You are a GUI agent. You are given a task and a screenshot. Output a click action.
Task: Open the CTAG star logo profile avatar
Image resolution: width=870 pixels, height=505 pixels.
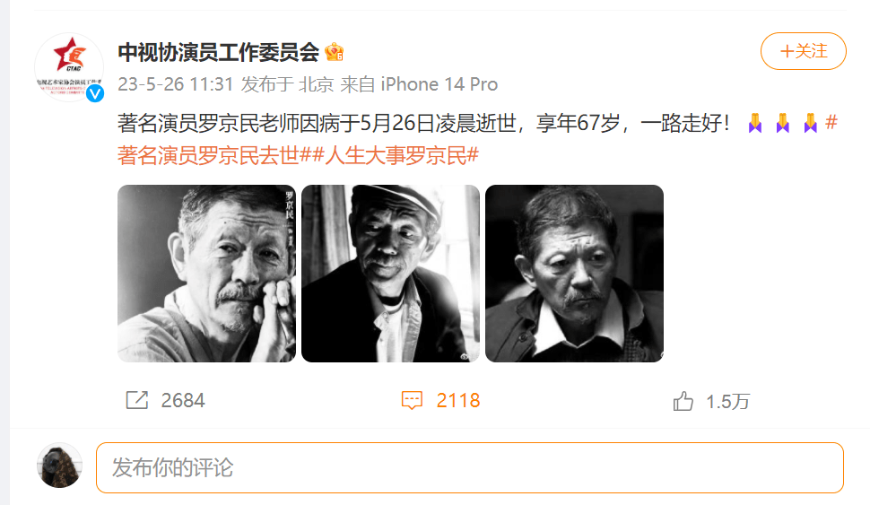(69, 67)
